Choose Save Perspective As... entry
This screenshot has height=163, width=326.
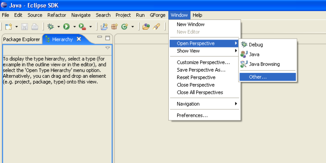[x=205, y=70]
